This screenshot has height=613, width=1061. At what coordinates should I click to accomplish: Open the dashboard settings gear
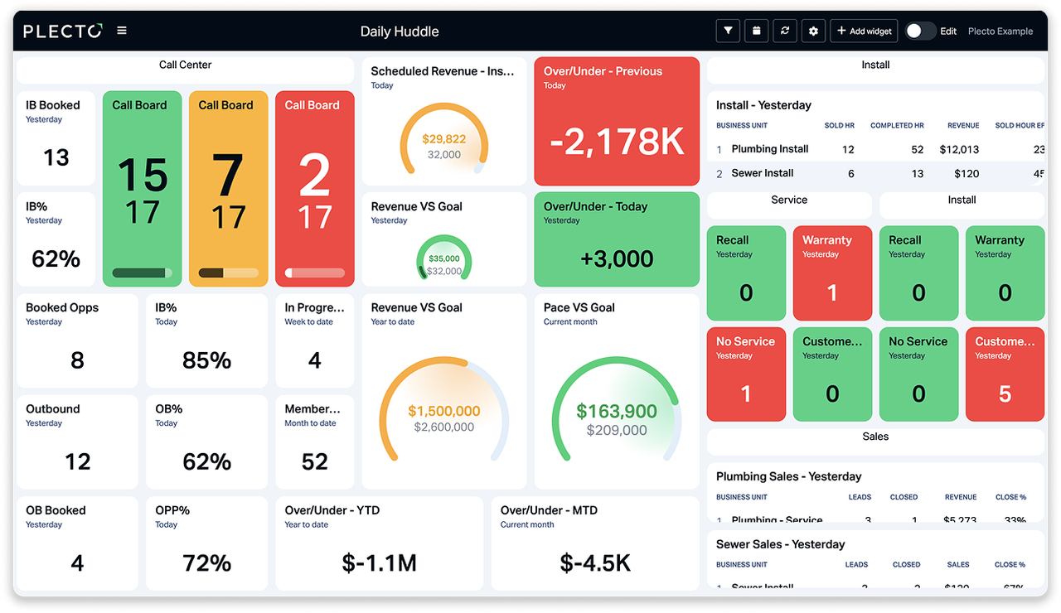pyautogui.click(x=813, y=30)
